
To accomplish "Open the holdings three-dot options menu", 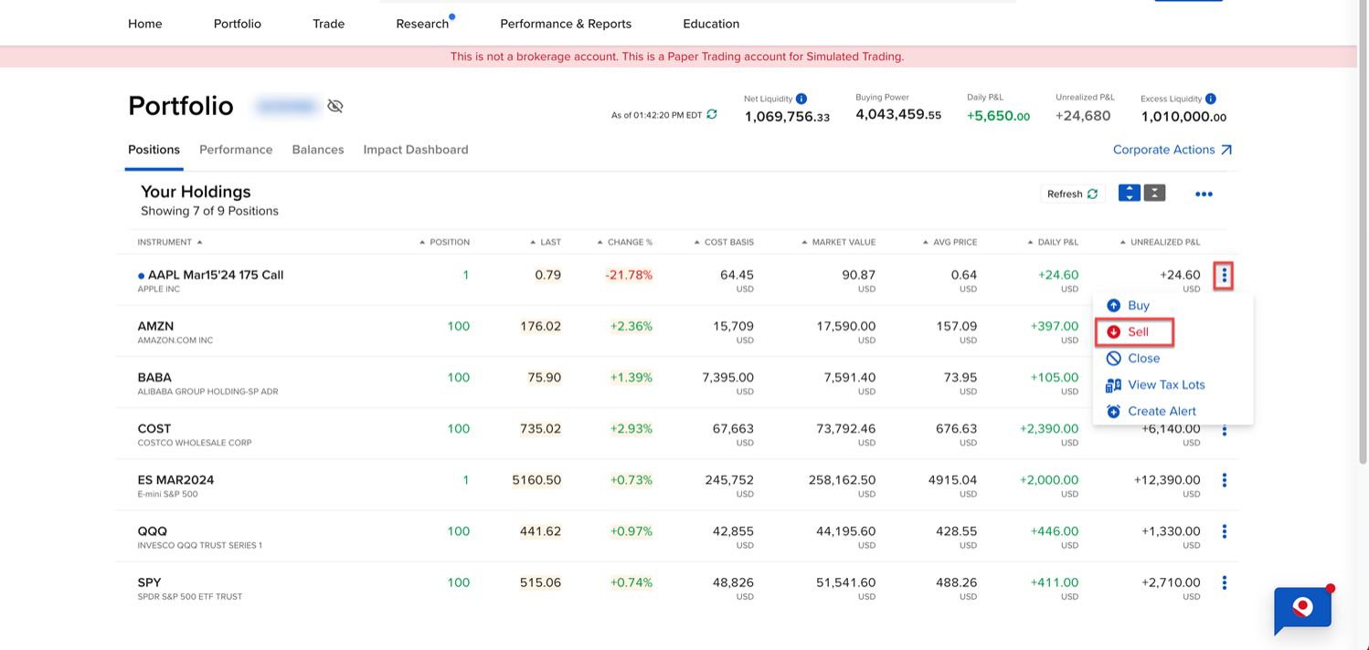I will [1204, 194].
